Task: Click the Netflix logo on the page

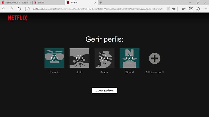Action: pyautogui.click(x=18, y=18)
